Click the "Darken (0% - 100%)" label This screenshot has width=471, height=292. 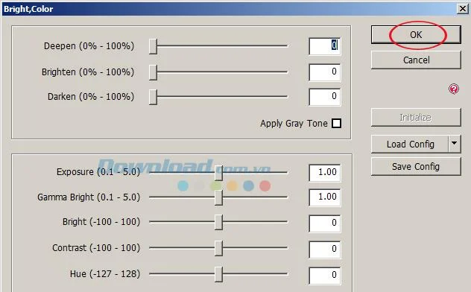pos(91,97)
